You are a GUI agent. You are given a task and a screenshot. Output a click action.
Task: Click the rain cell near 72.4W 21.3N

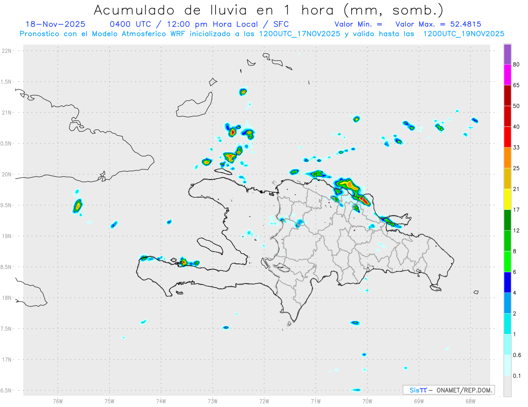[243, 92]
